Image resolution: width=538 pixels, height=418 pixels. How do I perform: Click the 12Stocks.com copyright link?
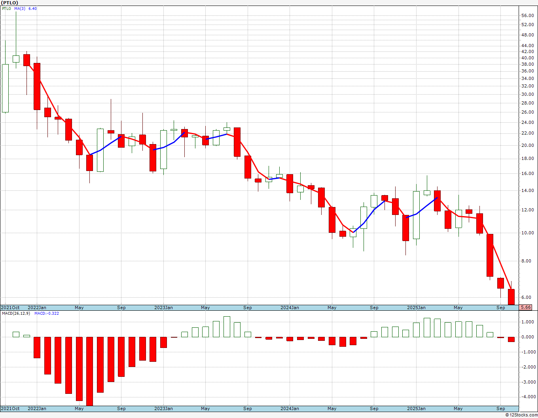click(521, 415)
